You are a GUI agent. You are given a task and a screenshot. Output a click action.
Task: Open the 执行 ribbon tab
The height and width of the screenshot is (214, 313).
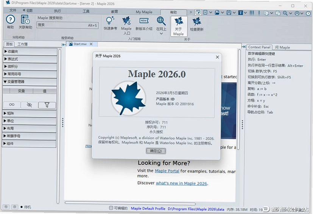click(x=58, y=11)
